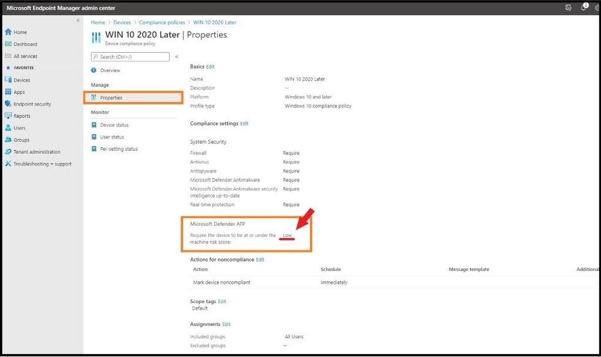Edit the Assignments section

coord(226,324)
